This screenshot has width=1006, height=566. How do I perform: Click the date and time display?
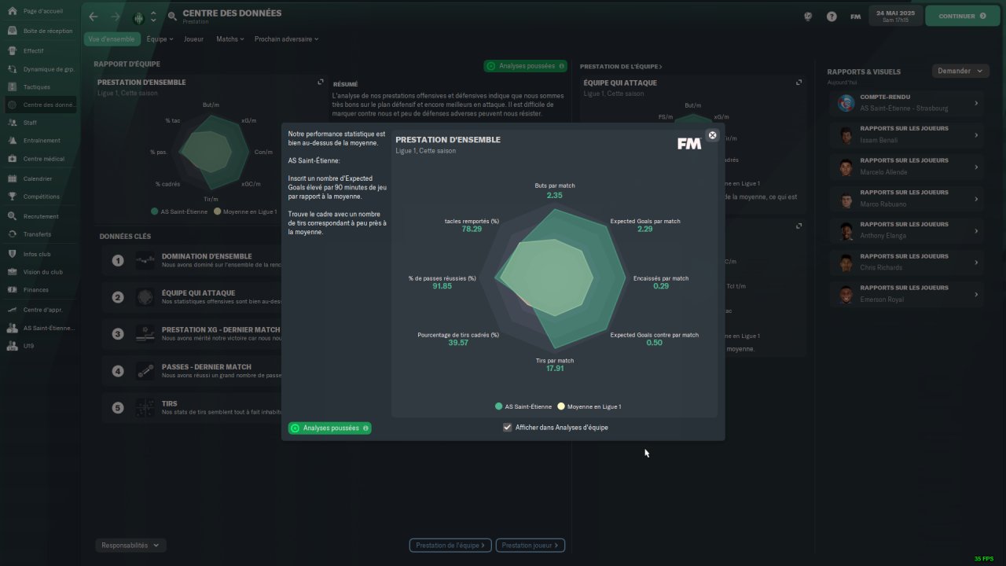pyautogui.click(x=896, y=16)
